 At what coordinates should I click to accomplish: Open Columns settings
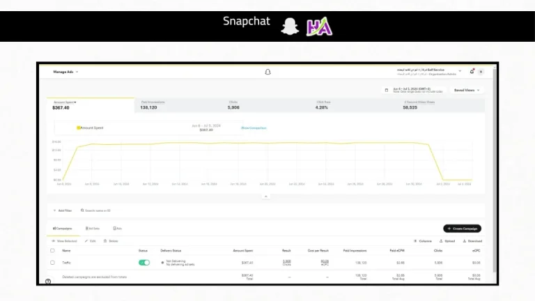coord(423,241)
